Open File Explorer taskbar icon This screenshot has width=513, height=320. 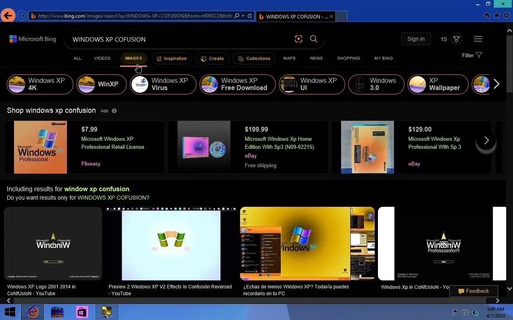tap(57, 312)
